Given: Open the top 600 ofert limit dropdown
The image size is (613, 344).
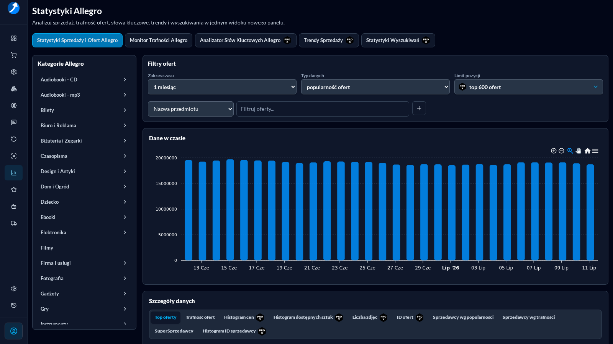Looking at the screenshot, I should click(x=529, y=87).
